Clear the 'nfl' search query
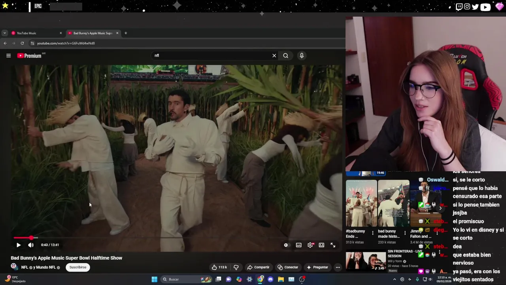 pyautogui.click(x=274, y=56)
